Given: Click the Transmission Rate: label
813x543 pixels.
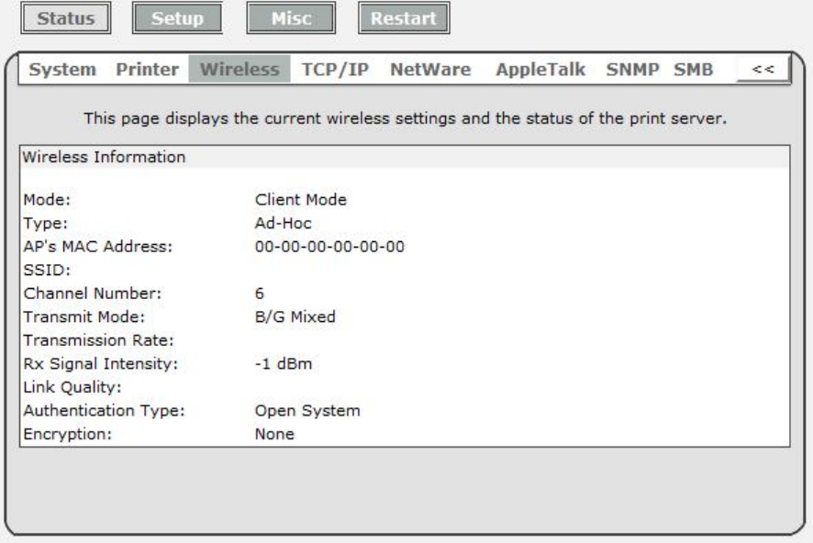Looking at the screenshot, I should click(98, 340).
